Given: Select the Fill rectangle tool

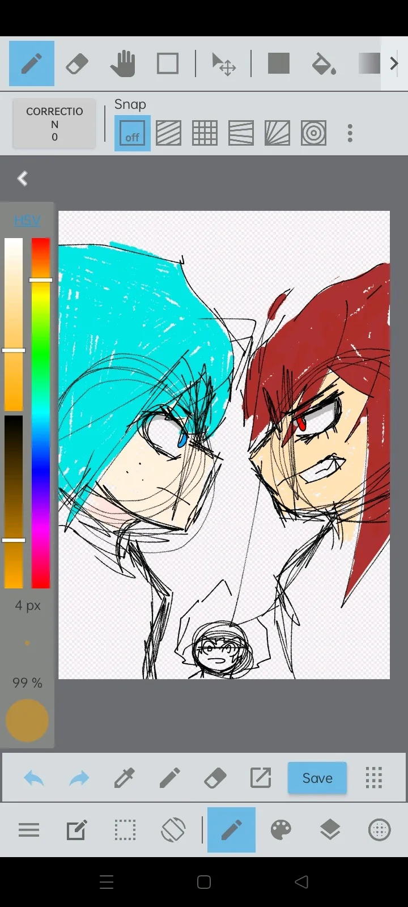Looking at the screenshot, I should point(279,63).
